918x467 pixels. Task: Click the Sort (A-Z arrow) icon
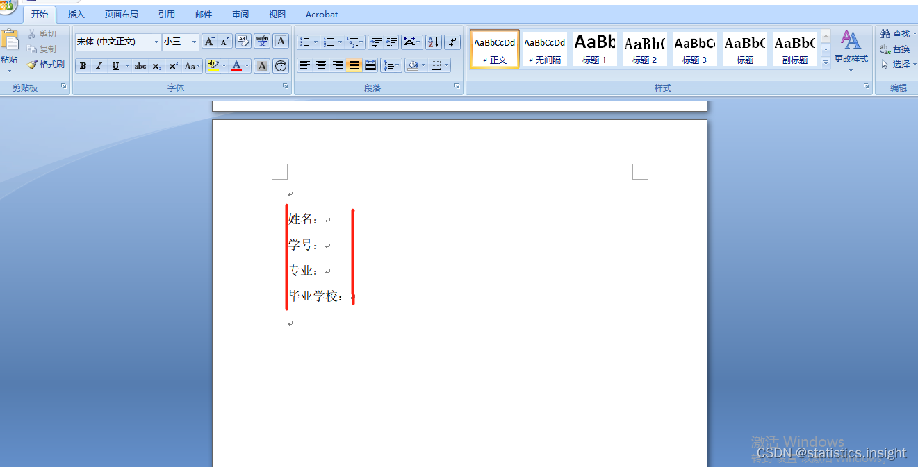click(433, 42)
